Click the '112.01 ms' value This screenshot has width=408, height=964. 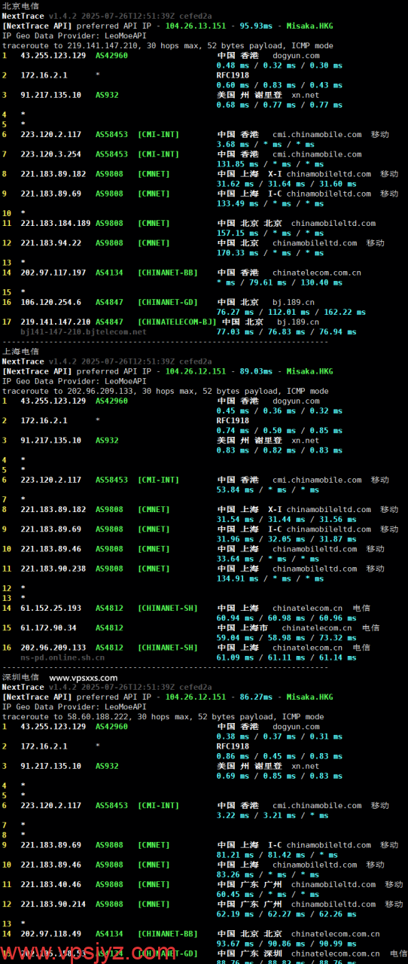[280, 312]
